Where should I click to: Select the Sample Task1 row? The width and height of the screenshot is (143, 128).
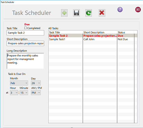pyautogui.click(x=93, y=39)
